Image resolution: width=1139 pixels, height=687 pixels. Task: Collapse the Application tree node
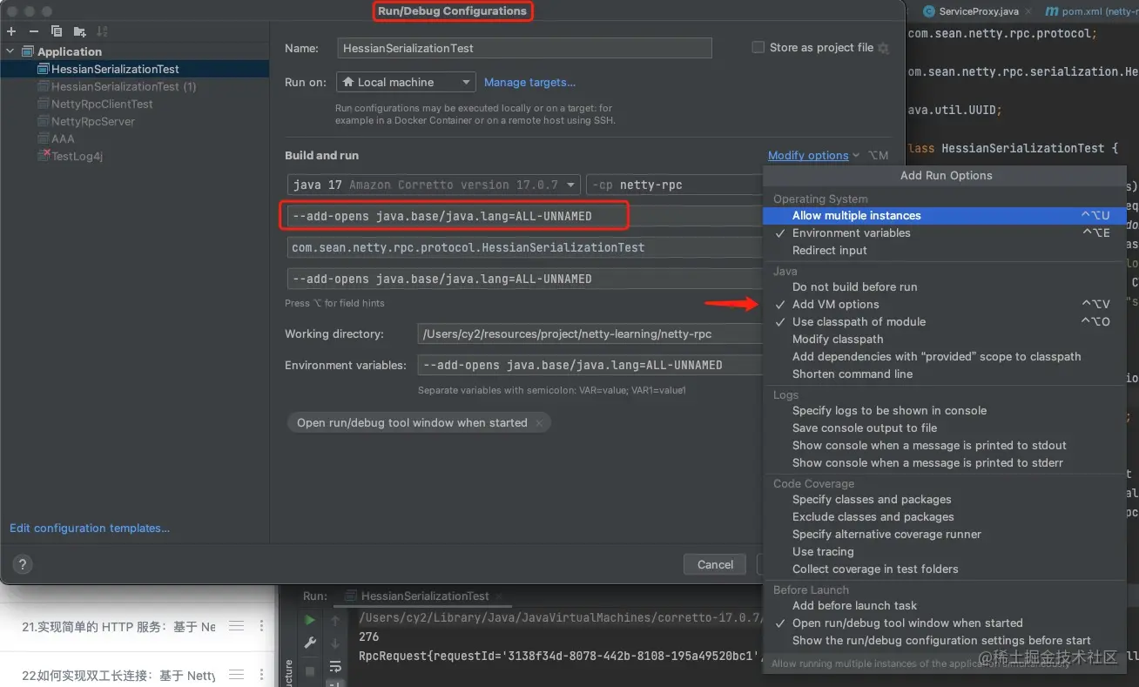[x=10, y=51]
